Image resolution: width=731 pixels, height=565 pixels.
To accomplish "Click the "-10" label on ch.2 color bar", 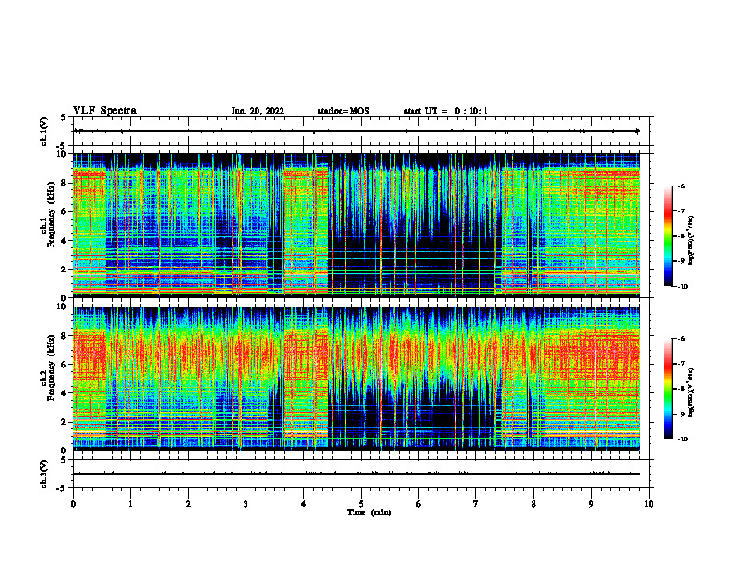I will coord(682,439).
